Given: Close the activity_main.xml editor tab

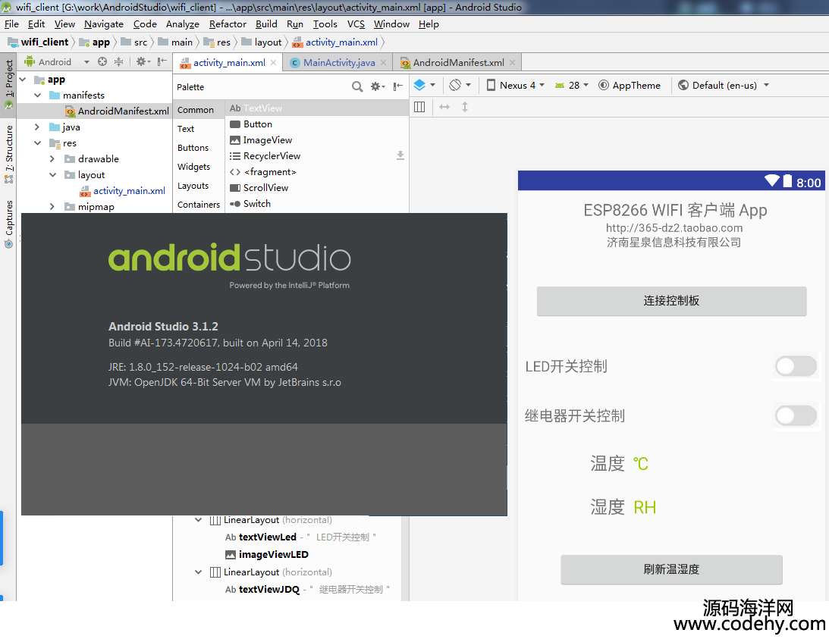Looking at the screenshot, I should coord(273,62).
